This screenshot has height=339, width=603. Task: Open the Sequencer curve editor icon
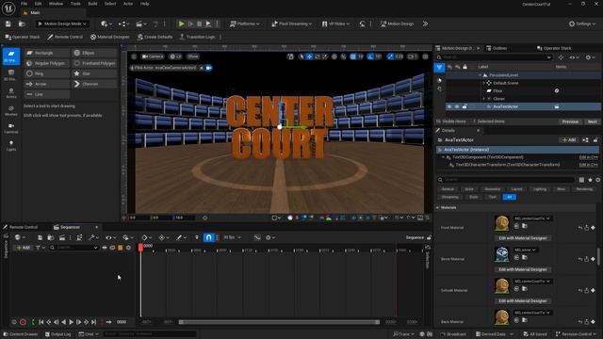click(257, 237)
